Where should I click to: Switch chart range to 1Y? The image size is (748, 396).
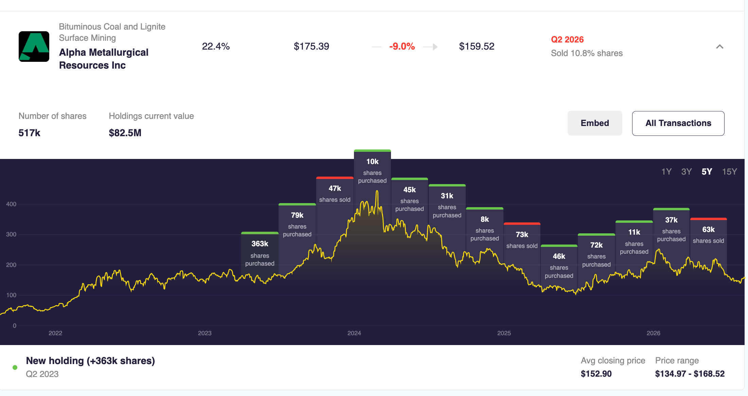click(x=666, y=172)
